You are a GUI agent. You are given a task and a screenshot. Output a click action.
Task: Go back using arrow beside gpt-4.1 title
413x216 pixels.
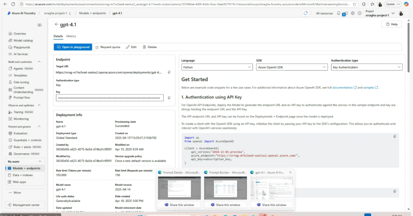tap(56, 25)
